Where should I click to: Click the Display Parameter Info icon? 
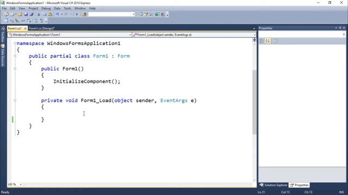(12, 21)
